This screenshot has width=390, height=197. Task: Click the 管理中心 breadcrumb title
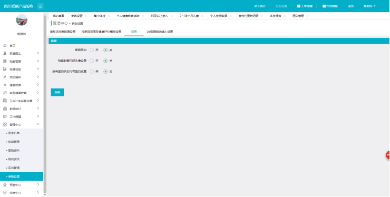pos(60,23)
